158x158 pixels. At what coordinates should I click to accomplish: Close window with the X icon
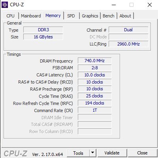(150, 5)
